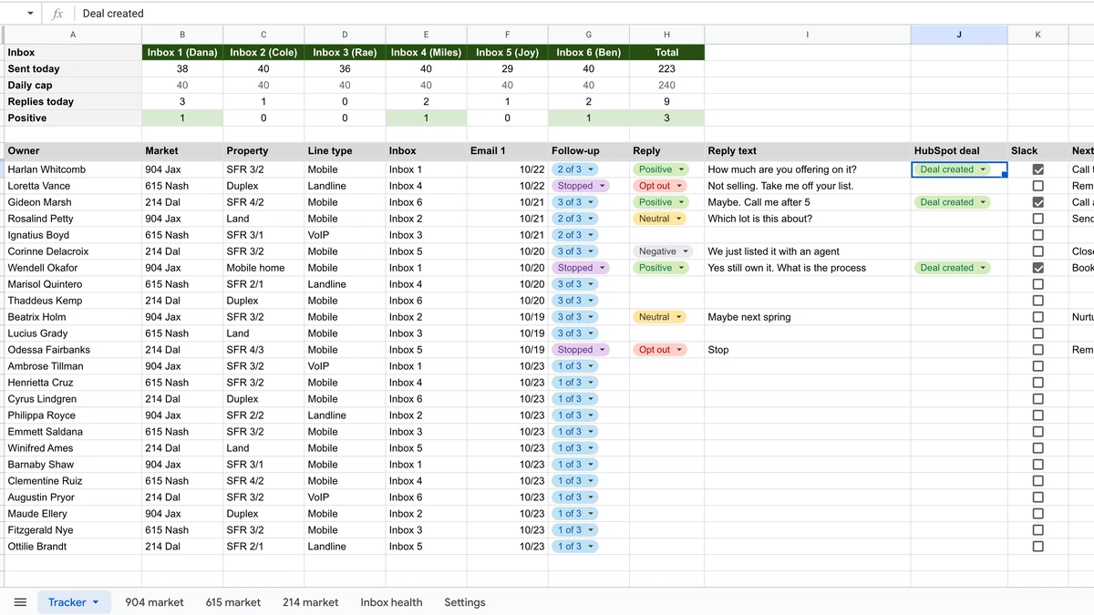1094x615 pixels.
Task: Click the green Positive cell under Inbox 6
Action: (x=588, y=118)
